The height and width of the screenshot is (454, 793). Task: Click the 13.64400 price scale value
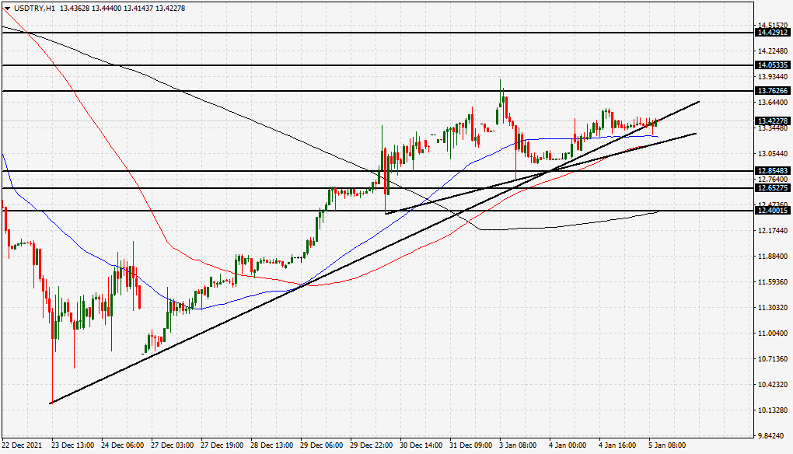773,103
